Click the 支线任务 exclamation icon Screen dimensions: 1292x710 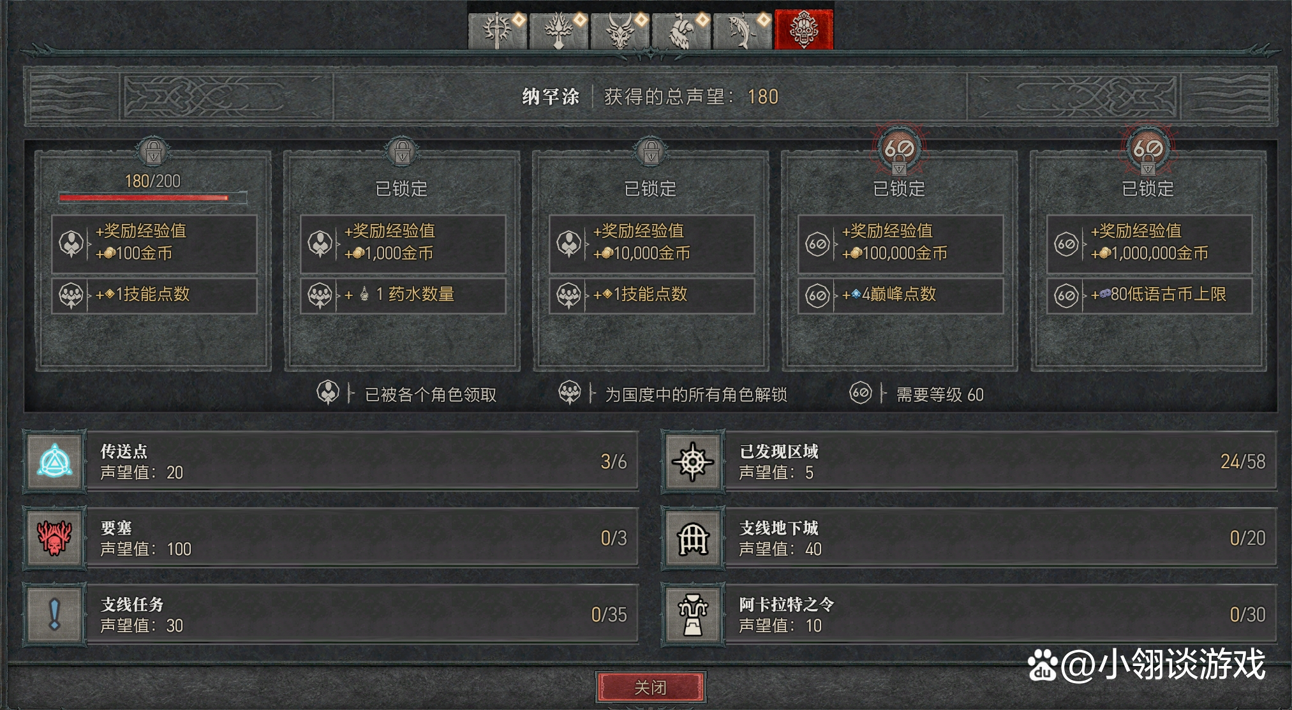(x=55, y=614)
